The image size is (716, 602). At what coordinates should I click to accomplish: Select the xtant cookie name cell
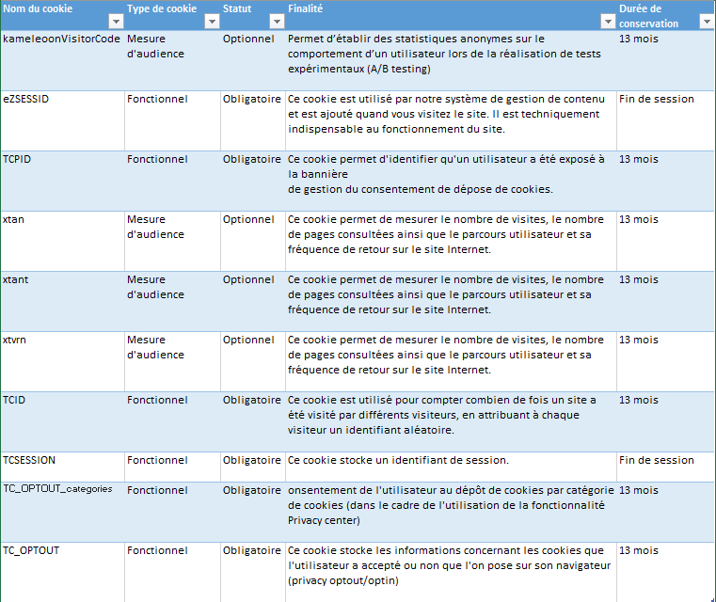point(62,301)
